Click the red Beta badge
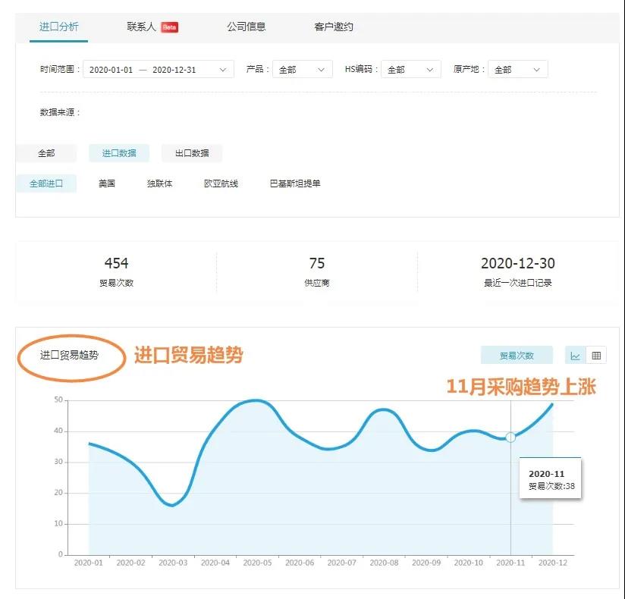Screen dimensions: 625x599 pyautogui.click(x=169, y=27)
